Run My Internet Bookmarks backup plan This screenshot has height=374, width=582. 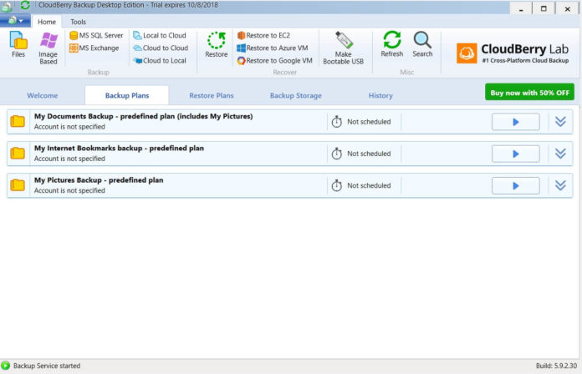[516, 154]
